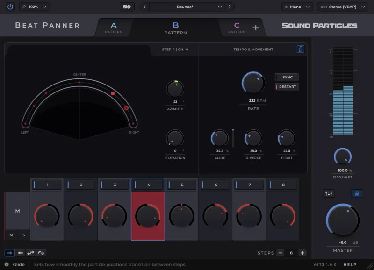Open the HELP link
Screen dimensions: 374x270
(x=350, y=264)
